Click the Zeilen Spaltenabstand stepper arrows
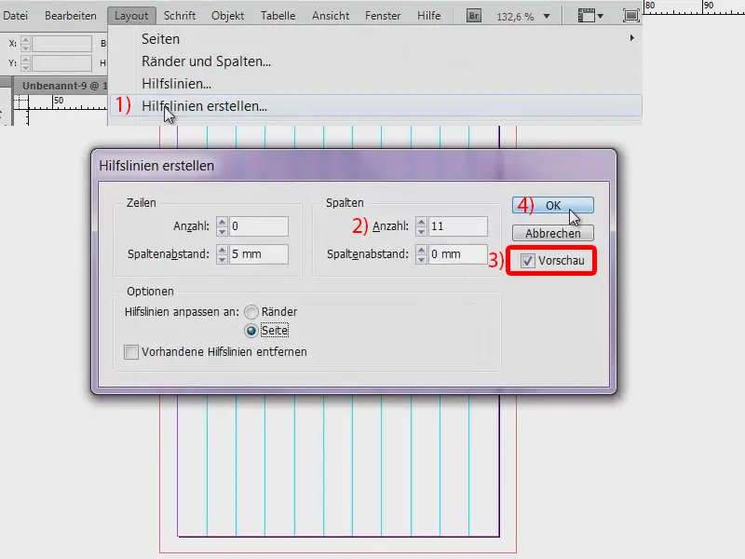This screenshot has height=559, width=745. [222, 254]
